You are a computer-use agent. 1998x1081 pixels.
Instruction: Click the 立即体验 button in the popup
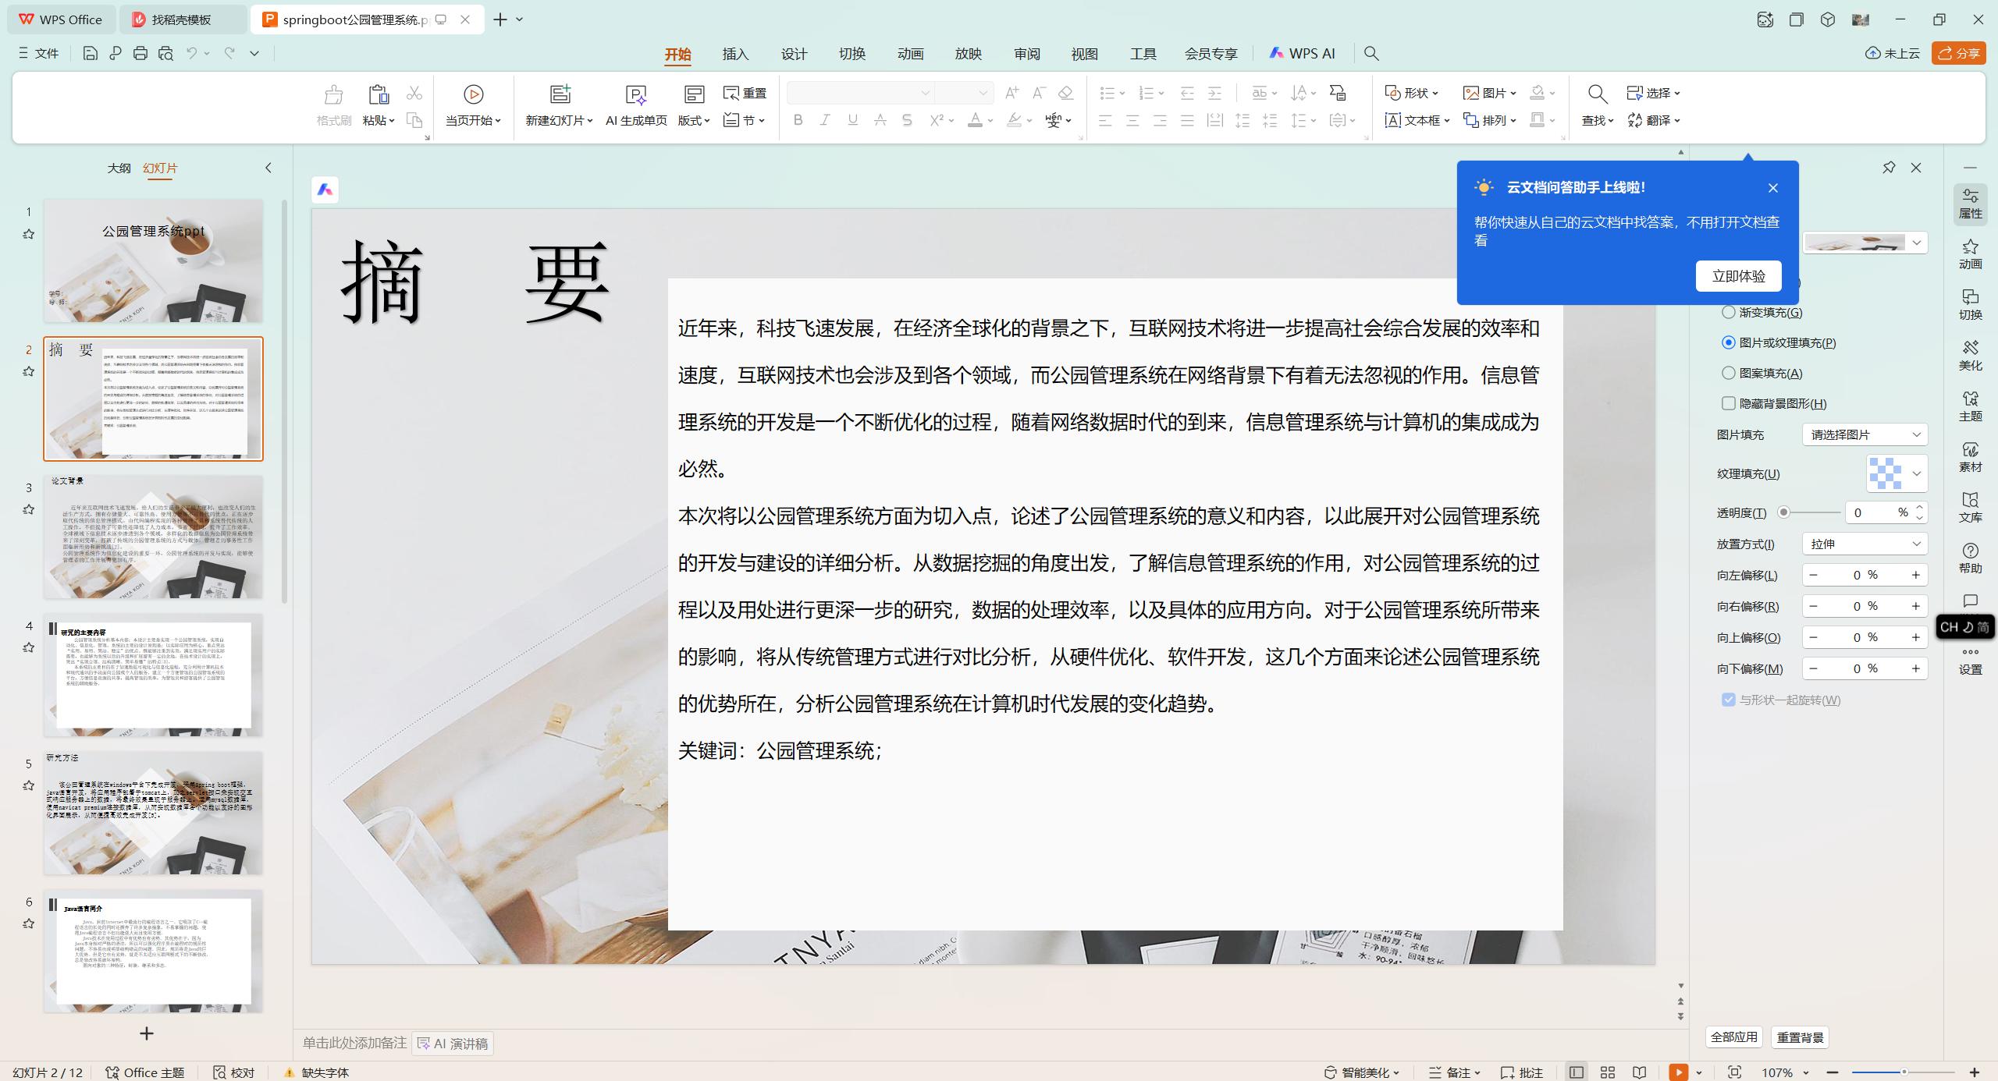1738,275
